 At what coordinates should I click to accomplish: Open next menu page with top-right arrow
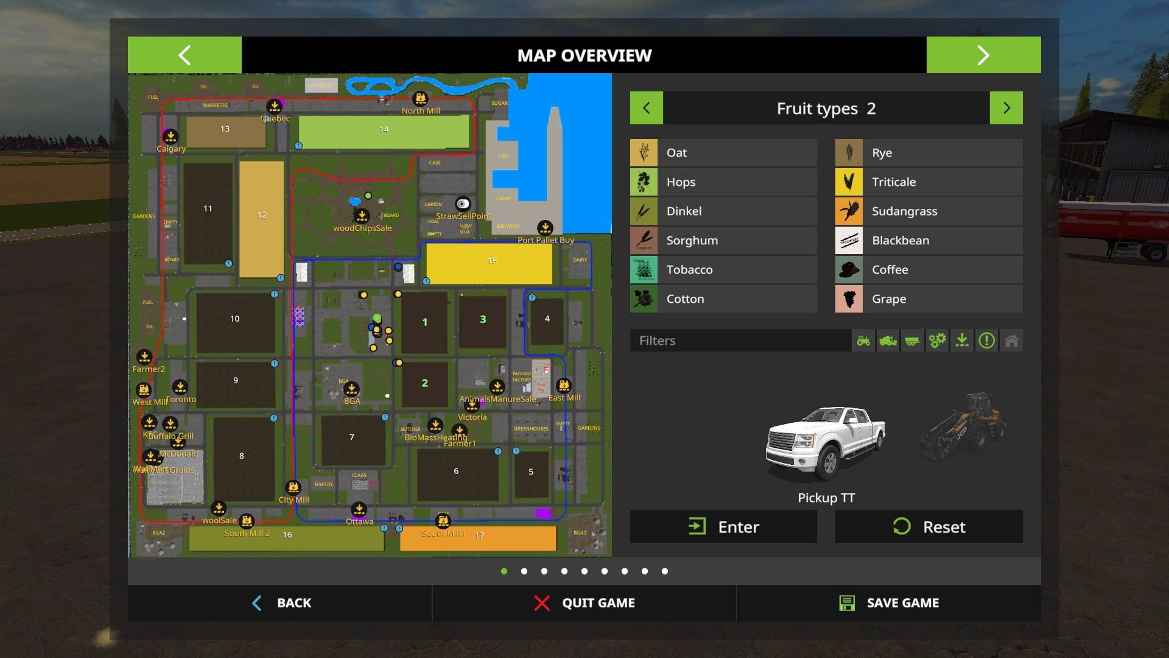pyautogui.click(x=983, y=55)
